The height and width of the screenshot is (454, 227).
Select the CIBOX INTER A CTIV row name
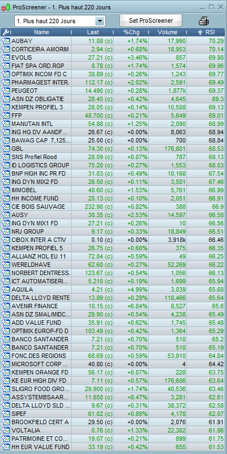(39, 240)
